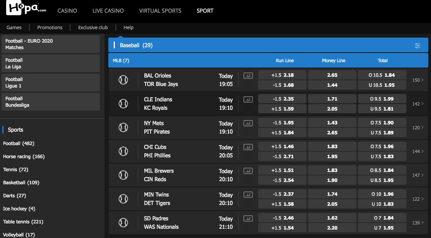
Task: Open stats icon for CLE Indians game
Action: point(248,99)
